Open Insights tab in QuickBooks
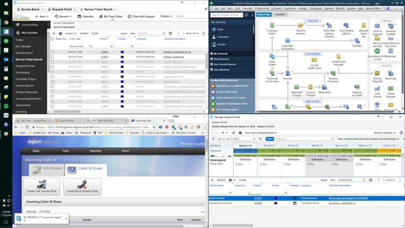The width and height of the screenshot is (405, 228). 280,15
